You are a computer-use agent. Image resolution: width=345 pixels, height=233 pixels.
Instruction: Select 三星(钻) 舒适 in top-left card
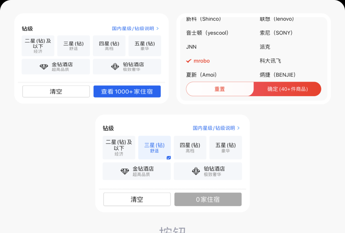click(73, 46)
